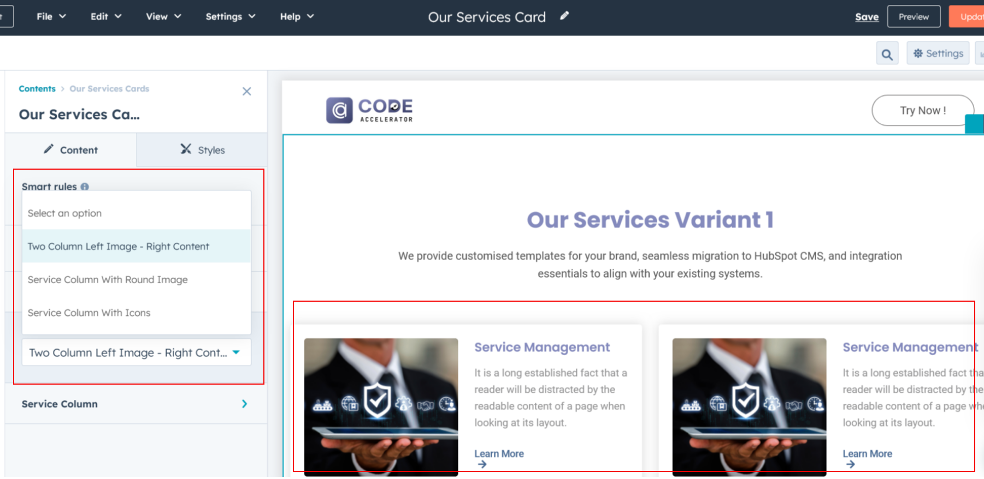Image resolution: width=984 pixels, height=479 pixels.
Task: Select the Content tab
Action: (x=70, y=150)
